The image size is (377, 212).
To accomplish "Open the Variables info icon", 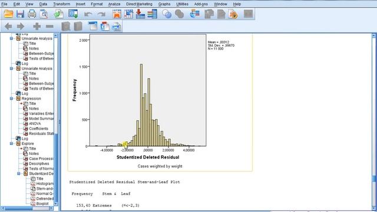I will tap(152, 14).
